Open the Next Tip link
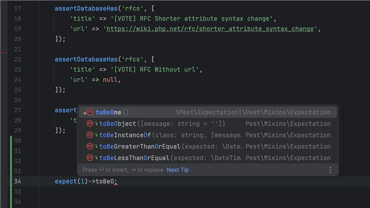 click(x=177, y=170)
